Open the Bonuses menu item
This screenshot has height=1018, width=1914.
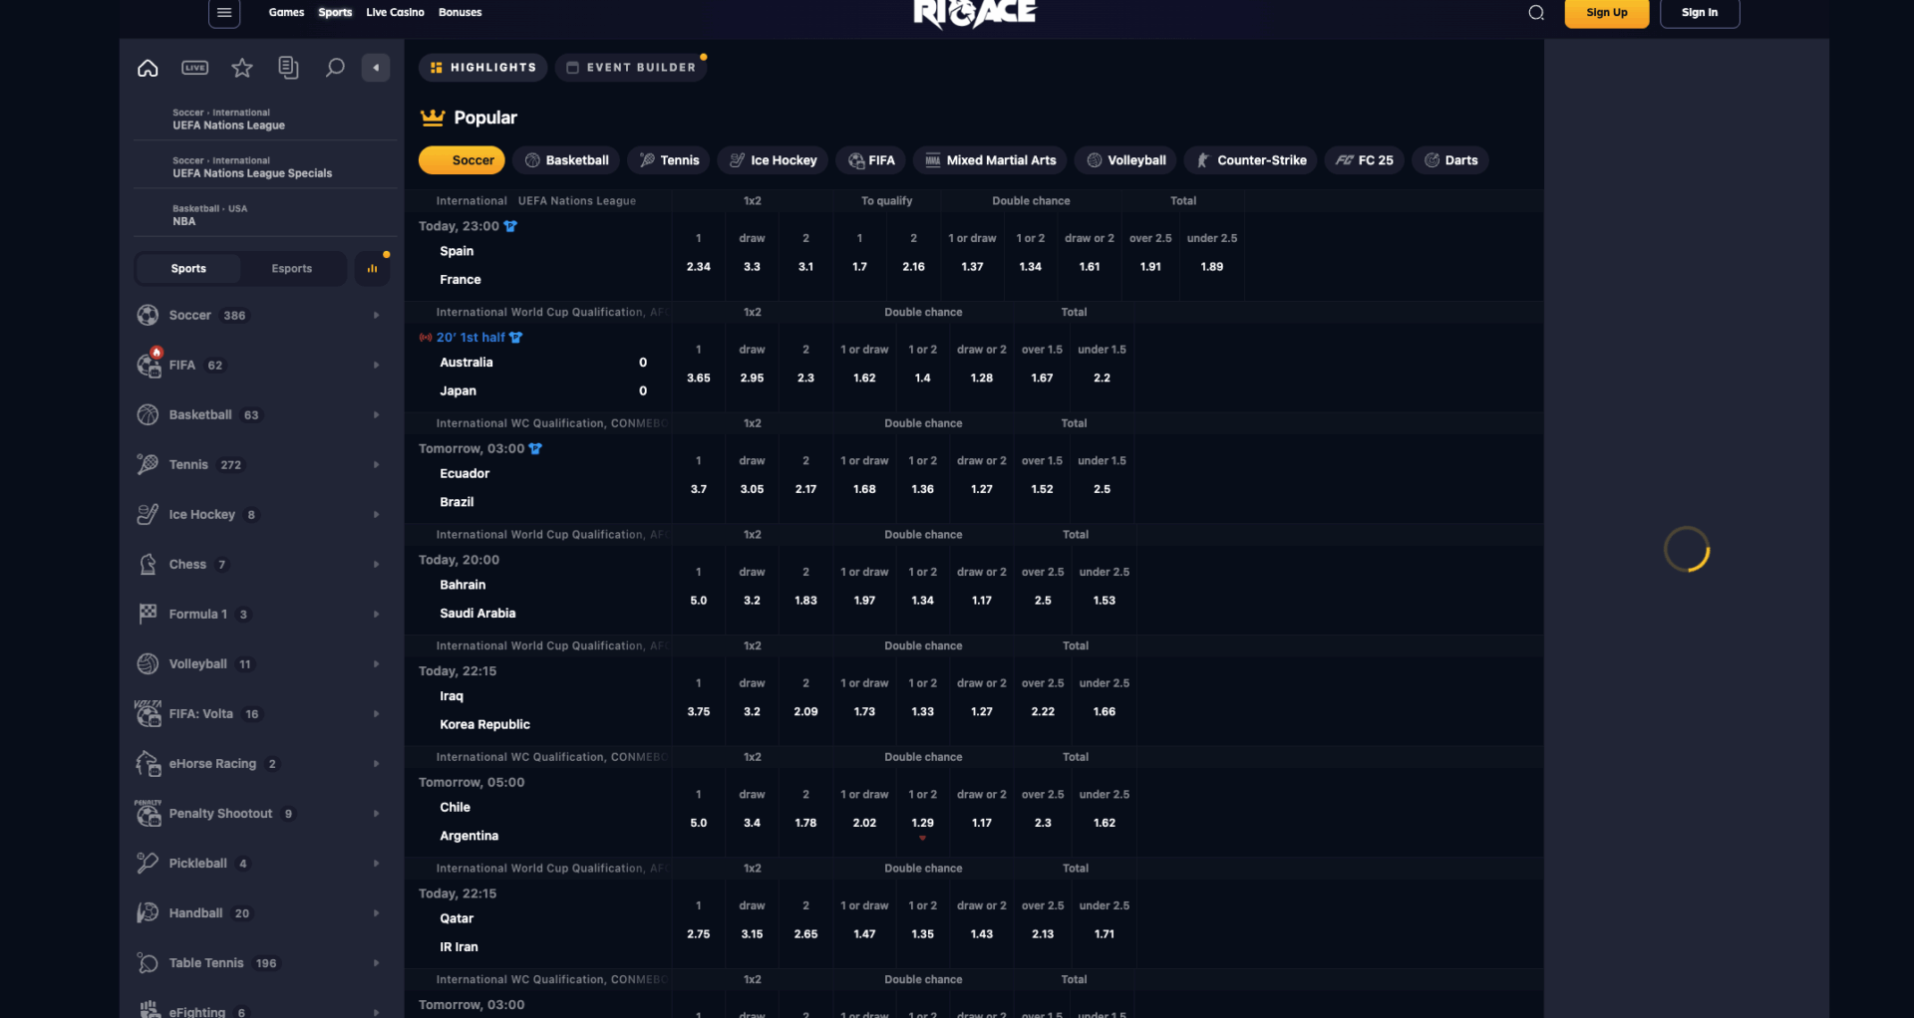(460, 13)
